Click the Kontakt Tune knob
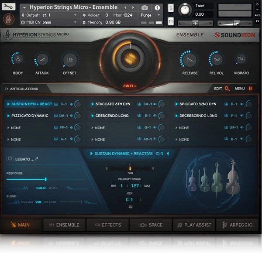This screenshot has height=253, width=262. 185,10
